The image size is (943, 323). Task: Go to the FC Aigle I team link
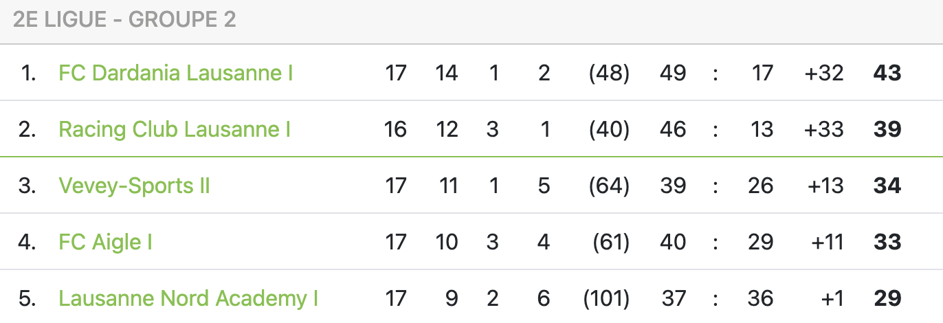point(105,242)
